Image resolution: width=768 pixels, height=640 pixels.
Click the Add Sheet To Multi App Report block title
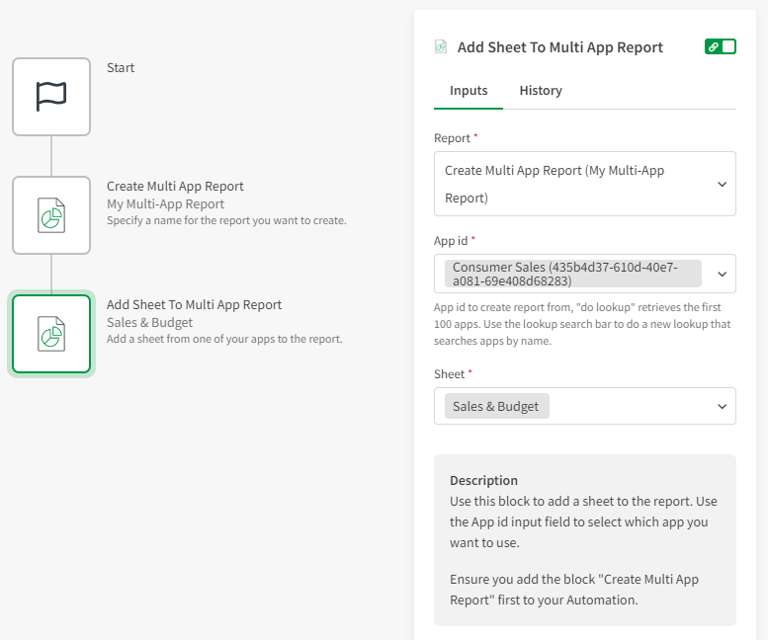(x=194, y=304)
